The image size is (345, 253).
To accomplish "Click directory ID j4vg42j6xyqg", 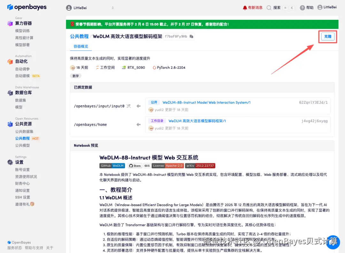I will tap(314, 121).
